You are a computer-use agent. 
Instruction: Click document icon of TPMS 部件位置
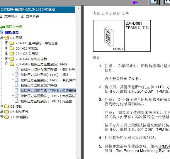[x=17, y=69]
